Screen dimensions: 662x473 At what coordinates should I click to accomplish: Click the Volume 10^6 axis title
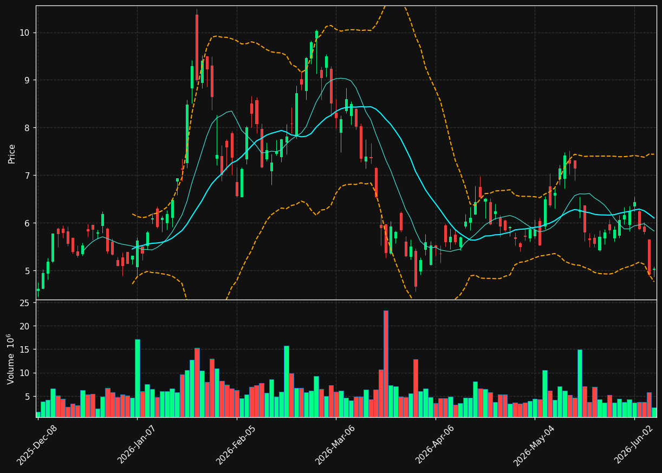pyautogui.click(x=11, y=359)
